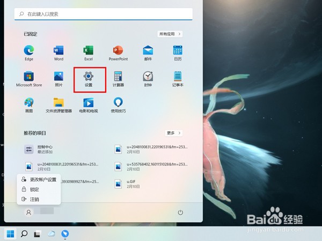Open the 照片 photos app
Image resolution: width=322 pixels, height=241 pixels.
(x=58, y=79)
